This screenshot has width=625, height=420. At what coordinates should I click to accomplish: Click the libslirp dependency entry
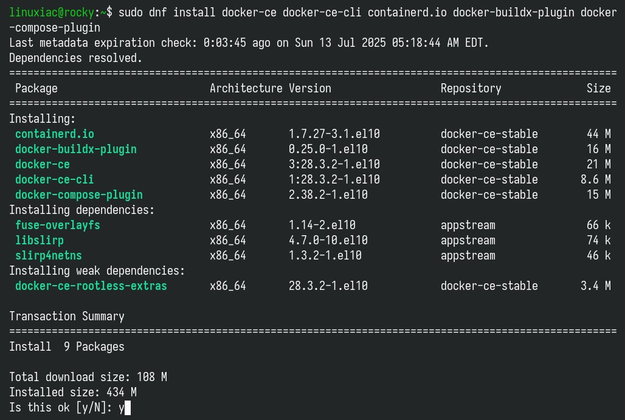click(x=40, y=240)
